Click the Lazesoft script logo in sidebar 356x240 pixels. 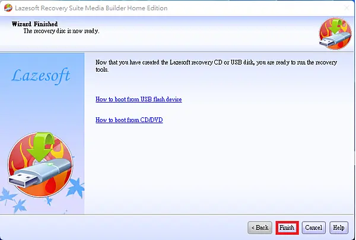tap(41, 75)
